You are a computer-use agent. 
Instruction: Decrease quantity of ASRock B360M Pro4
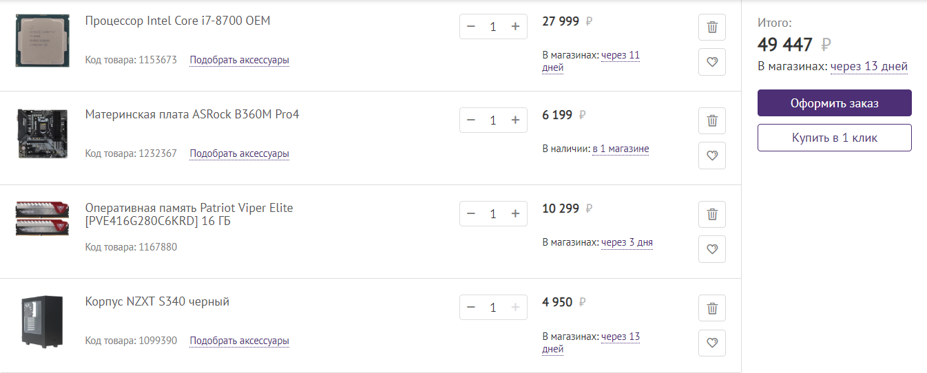pos(471,120)
